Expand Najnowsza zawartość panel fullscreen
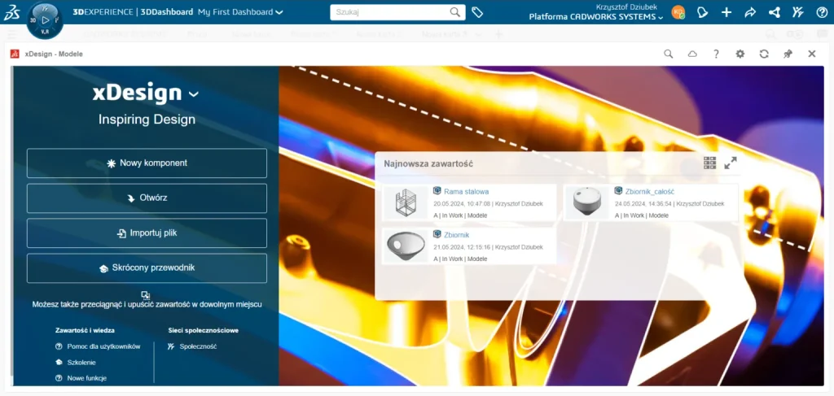The height and width of the screenshot is (396, 834). tap(731, 163)
